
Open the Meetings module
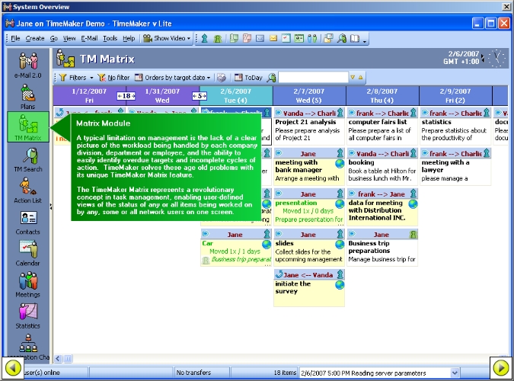pos(28,284)
